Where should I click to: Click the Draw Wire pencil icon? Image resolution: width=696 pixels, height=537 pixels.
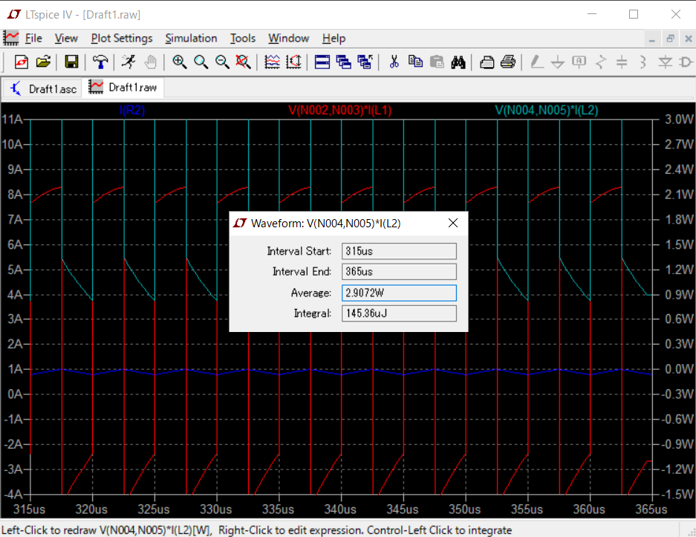536,62
